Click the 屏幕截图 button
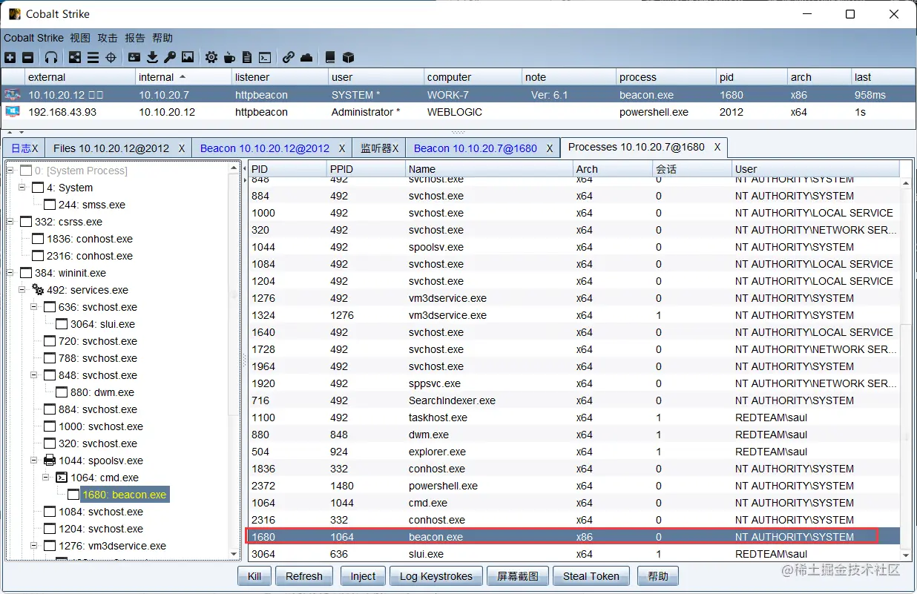Image resolution: width=917 pixels, height=594 pixels. coord(518,576)
